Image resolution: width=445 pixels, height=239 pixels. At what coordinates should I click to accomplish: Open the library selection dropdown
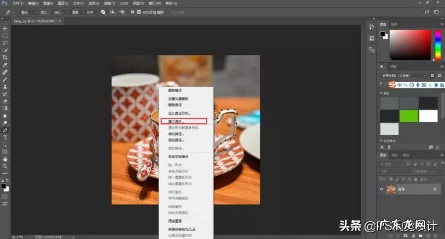coord(403,75)
